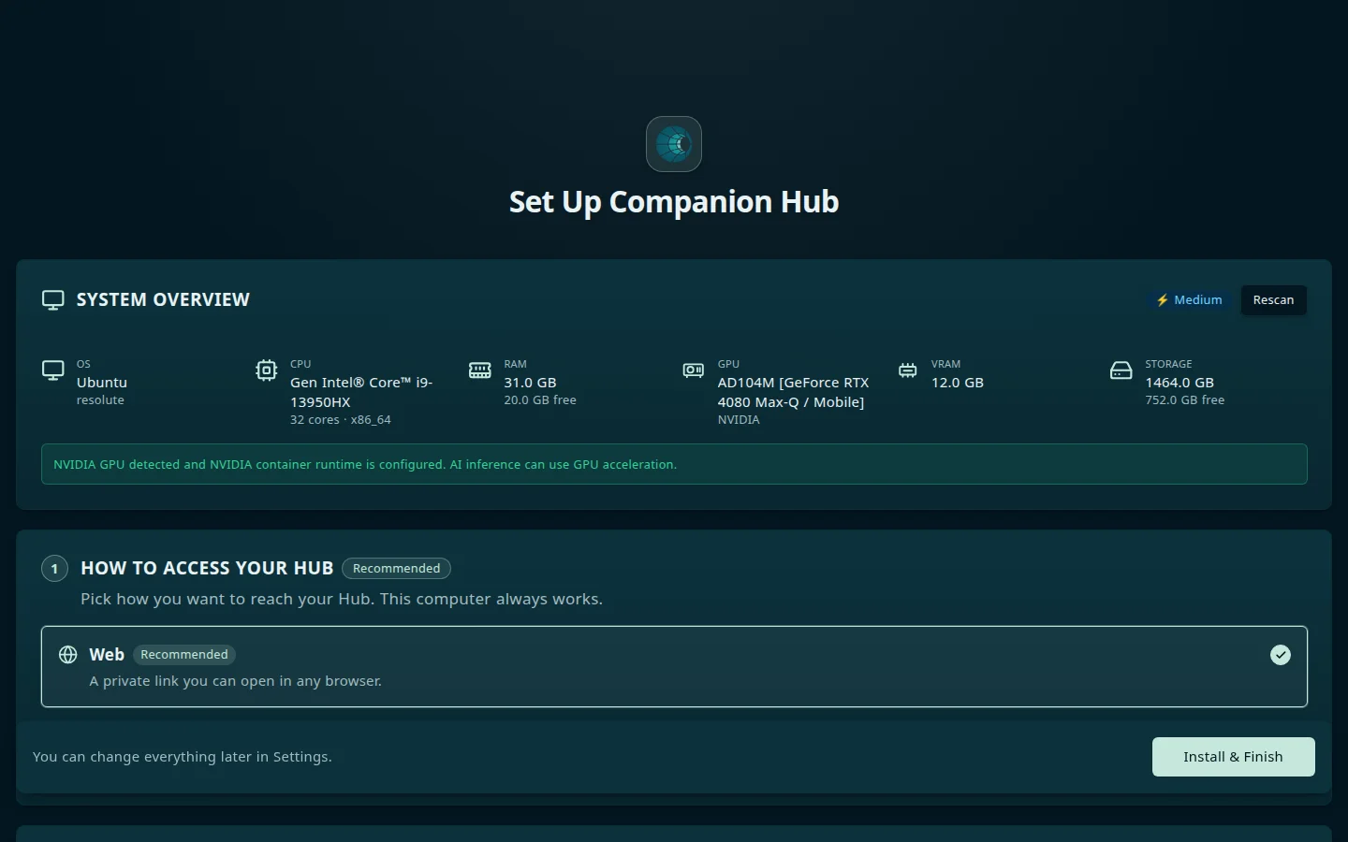Click the 'Set Up Companion Hub' title
This screenshot has width=1348, height=842.
click(674, 202)
